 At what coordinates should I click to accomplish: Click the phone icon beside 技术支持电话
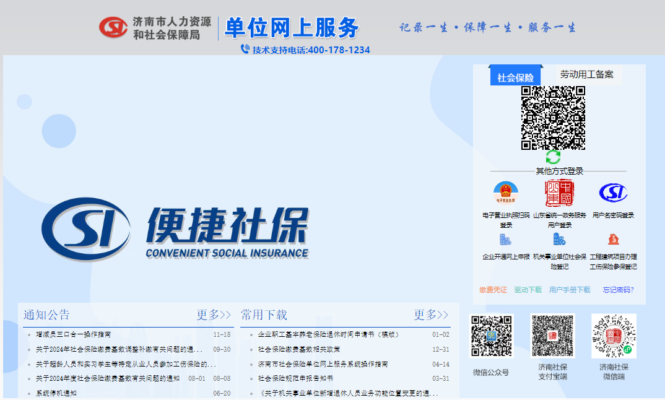[x=245, y=49]
